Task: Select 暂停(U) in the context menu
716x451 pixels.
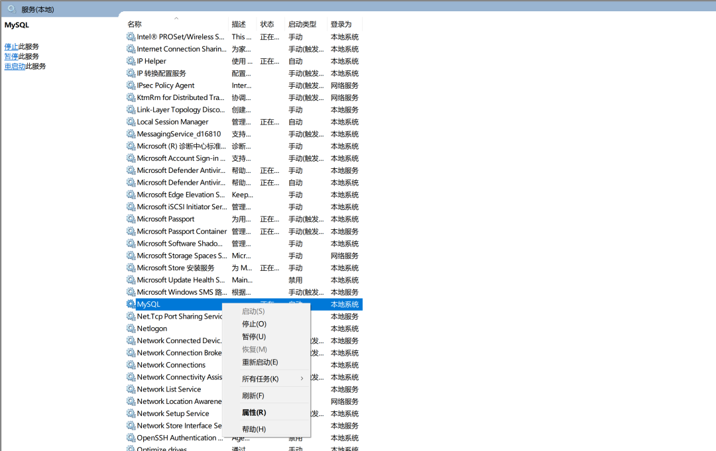Action: coord(254,336)
